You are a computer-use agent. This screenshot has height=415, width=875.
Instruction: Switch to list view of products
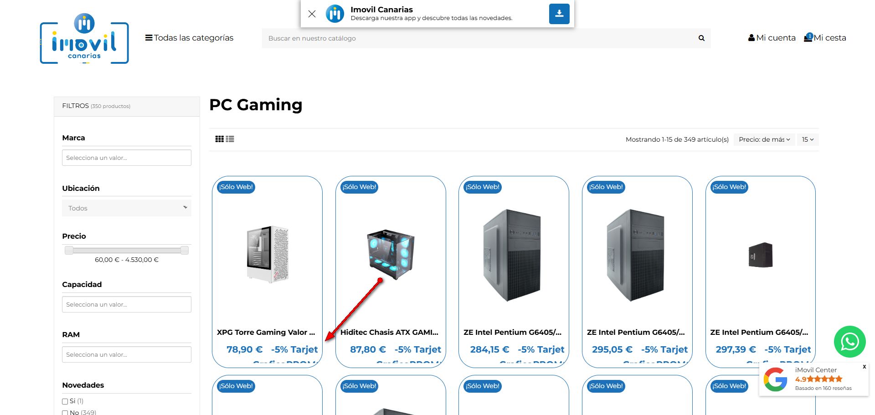(230, 139)
